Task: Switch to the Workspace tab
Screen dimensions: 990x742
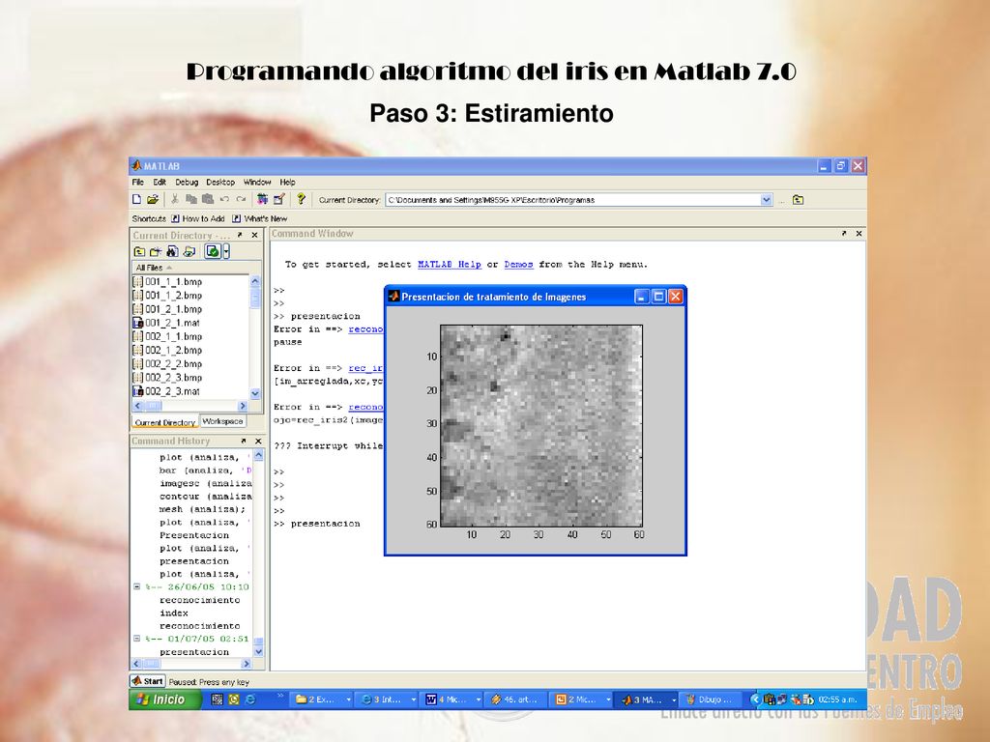Action: point(222,421)
